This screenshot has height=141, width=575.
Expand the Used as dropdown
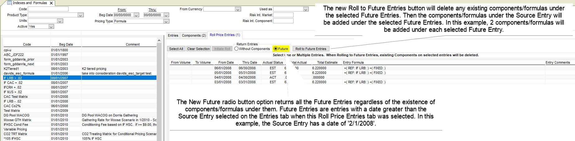coord(306,9)
